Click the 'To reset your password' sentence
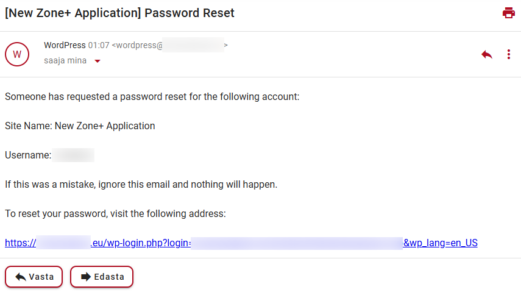 click(x=115, y=214)
